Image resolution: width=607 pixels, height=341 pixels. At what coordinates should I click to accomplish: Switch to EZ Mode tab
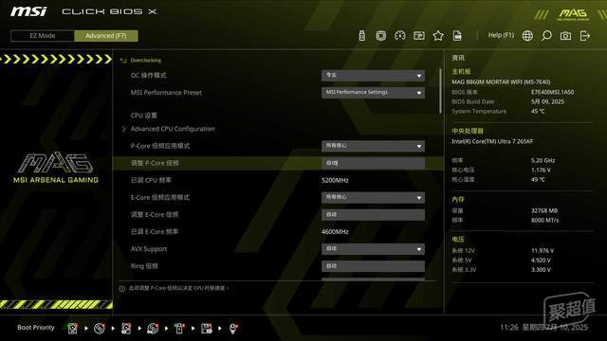coord(43,36)
